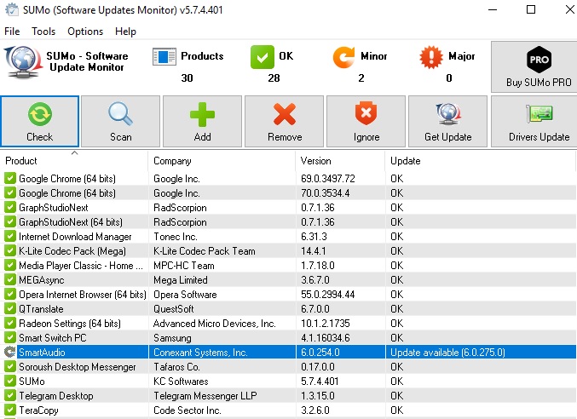Click SmartAudio update-available status icon
Viewport: 577px width, 419px height.
tap(10, 352)
